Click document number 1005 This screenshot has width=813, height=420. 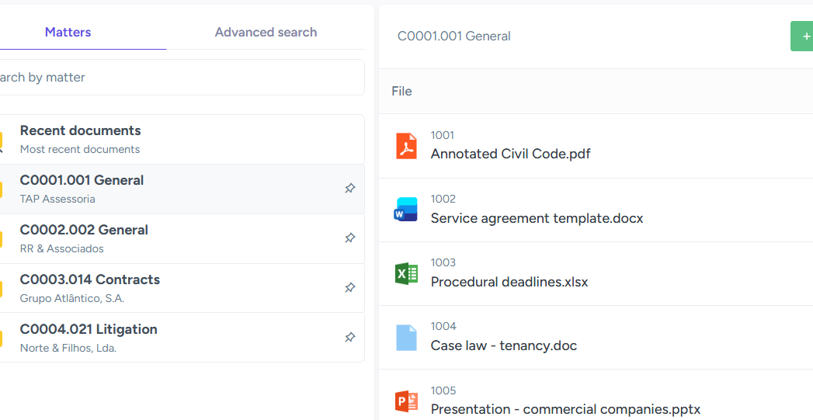point(443,390)
